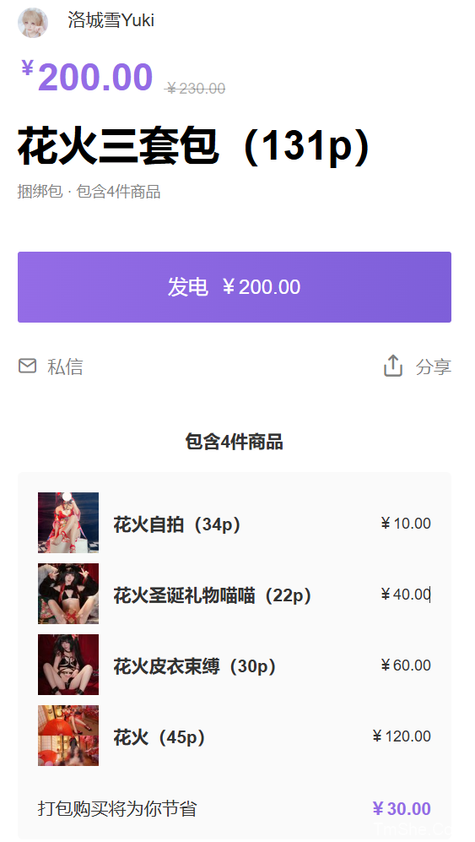Viewport: 475px width, 842px height.
Task: Click the 花火皮衣束缚（30p）item title
Action: (196, 665)
